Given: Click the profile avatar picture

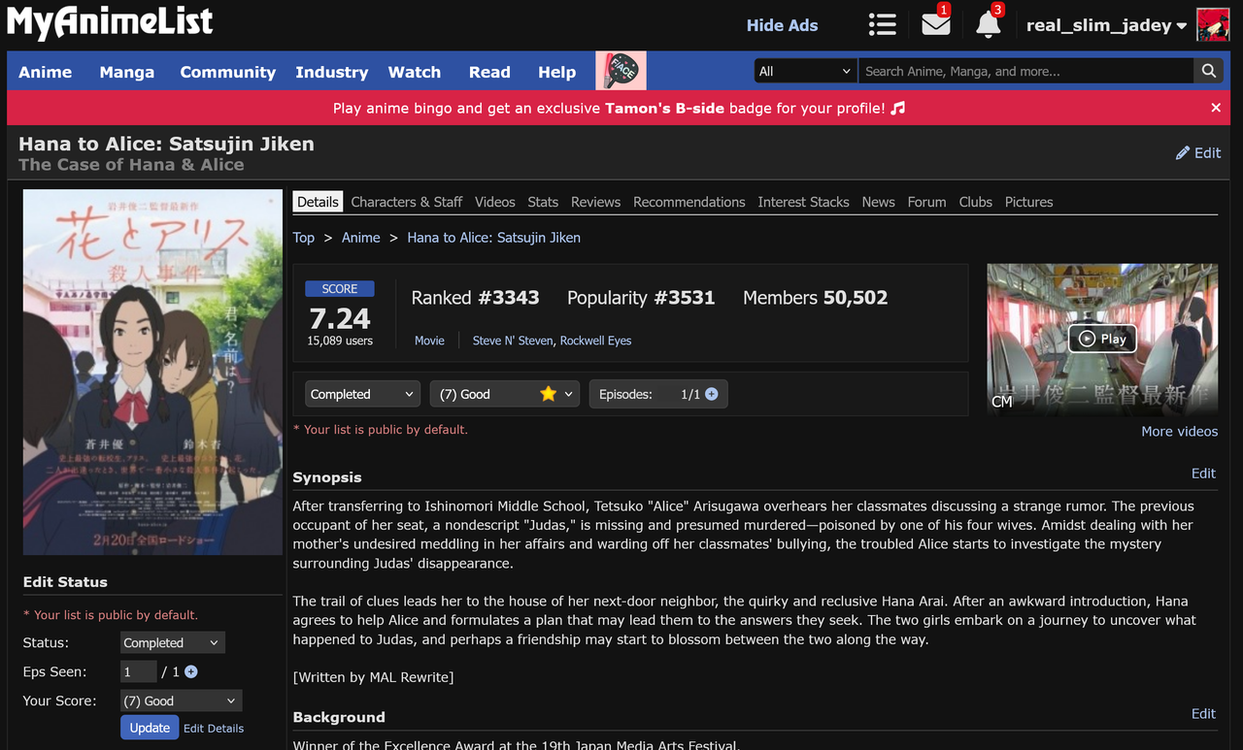Looking at the screenshot, I should click(x=1213, y=25).
